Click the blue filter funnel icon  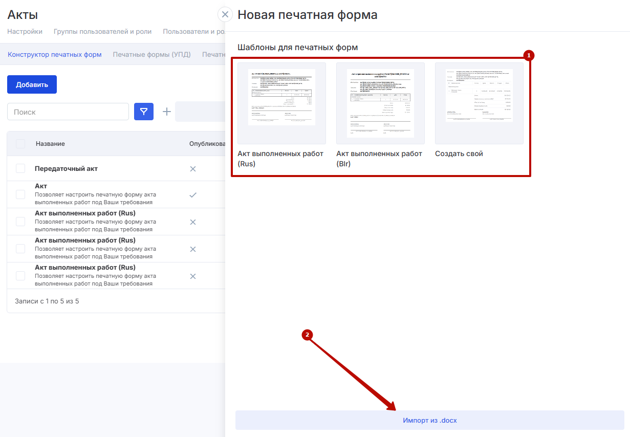click(x=144, y=112)
